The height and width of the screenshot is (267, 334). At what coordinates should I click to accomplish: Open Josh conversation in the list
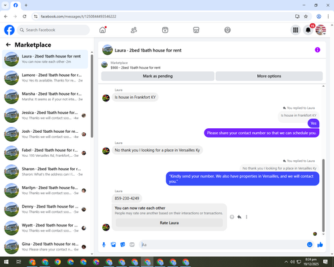[45, 134]
